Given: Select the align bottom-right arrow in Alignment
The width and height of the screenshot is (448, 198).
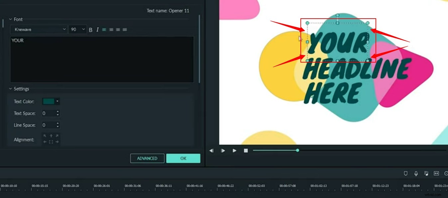Looking at the screenshot, I should [57, 141].
